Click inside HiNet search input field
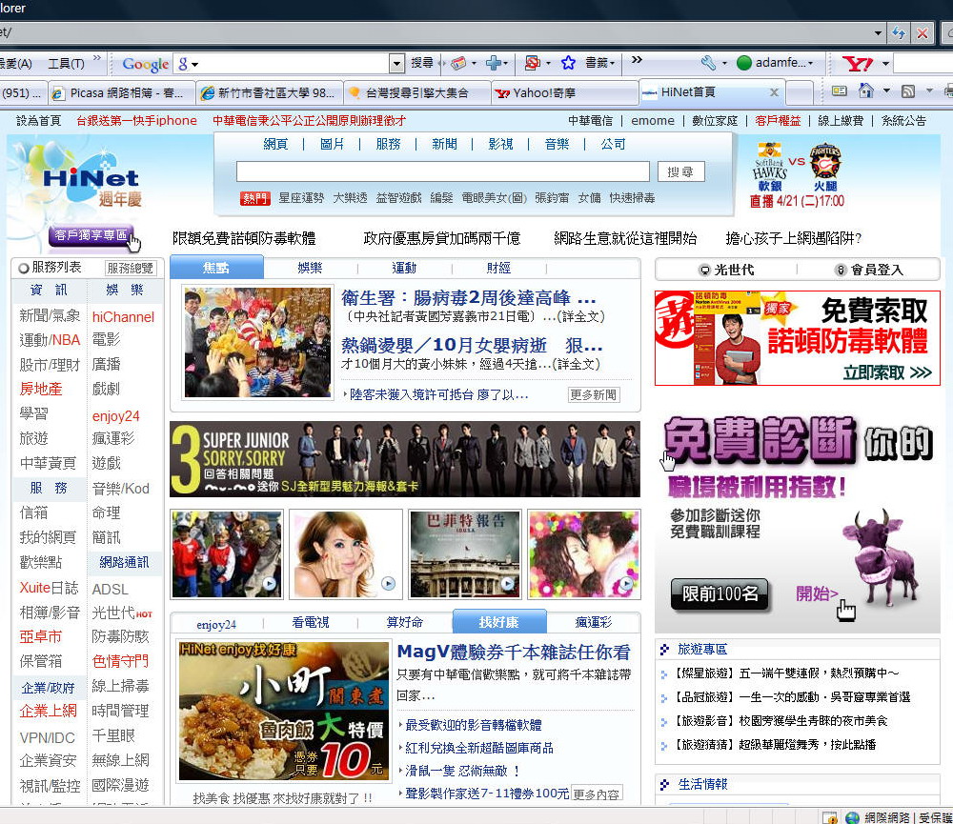The width and height of the screenshot is (953, 824). pyautogui.click(x=443, y=171)
